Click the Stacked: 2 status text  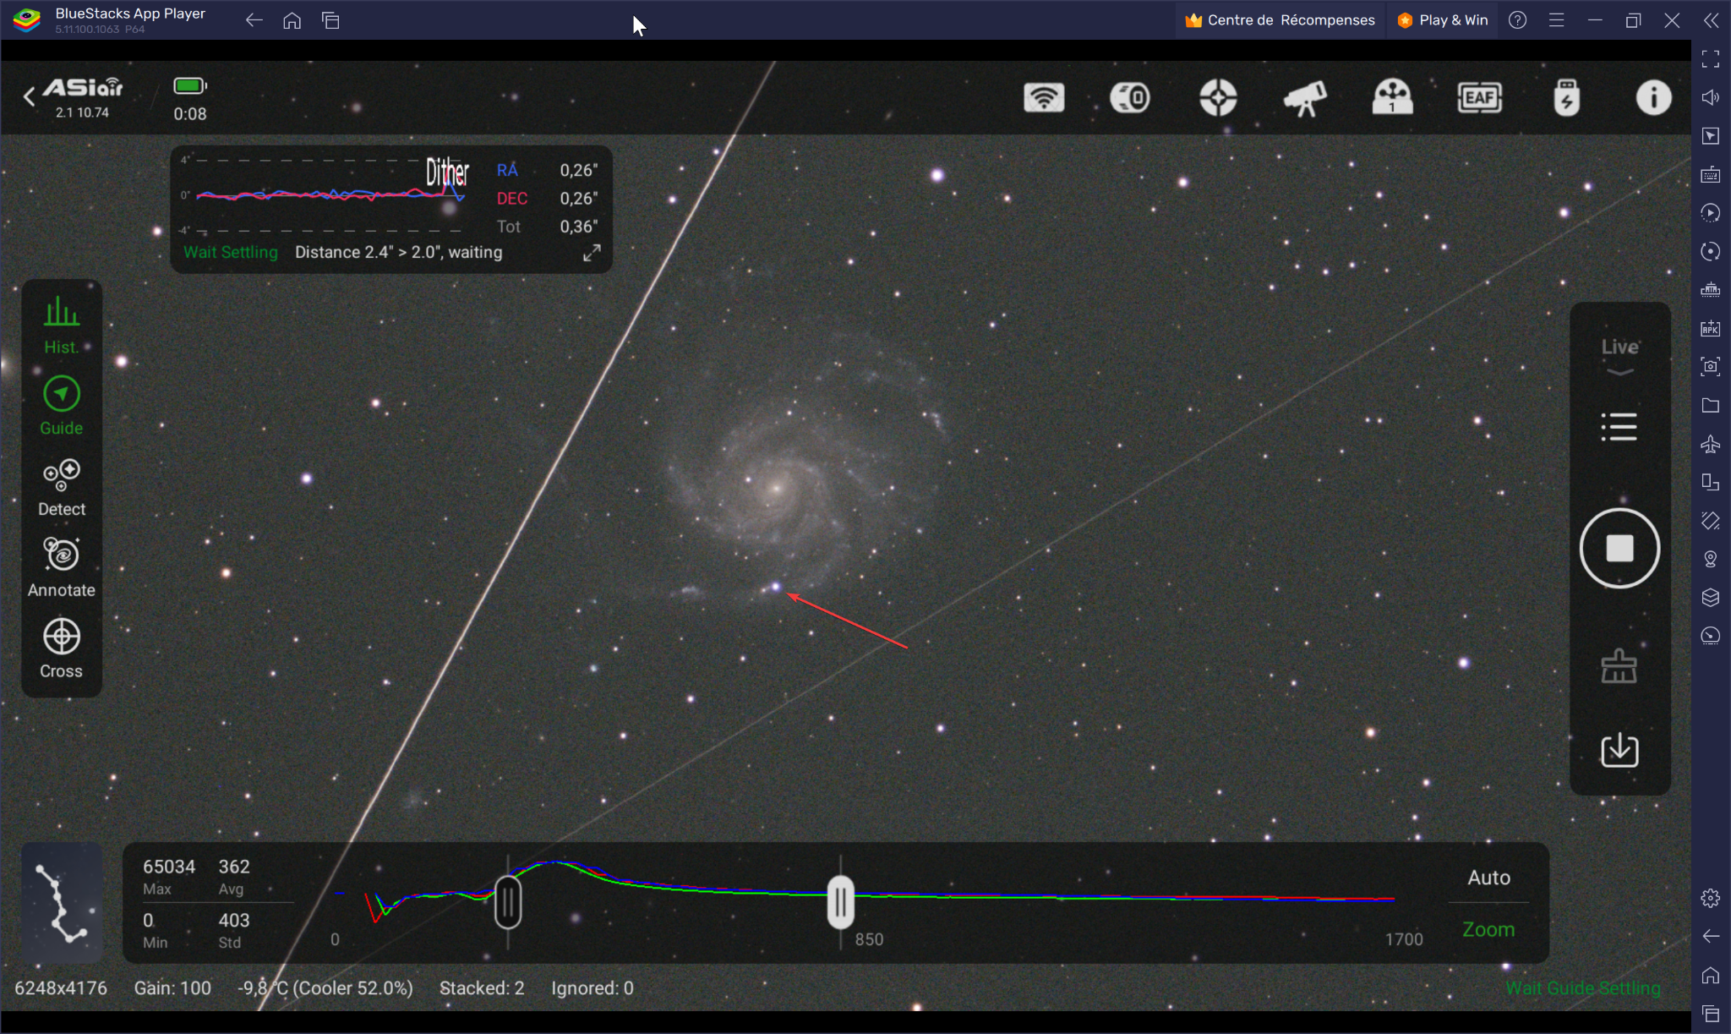coord(482,987)
